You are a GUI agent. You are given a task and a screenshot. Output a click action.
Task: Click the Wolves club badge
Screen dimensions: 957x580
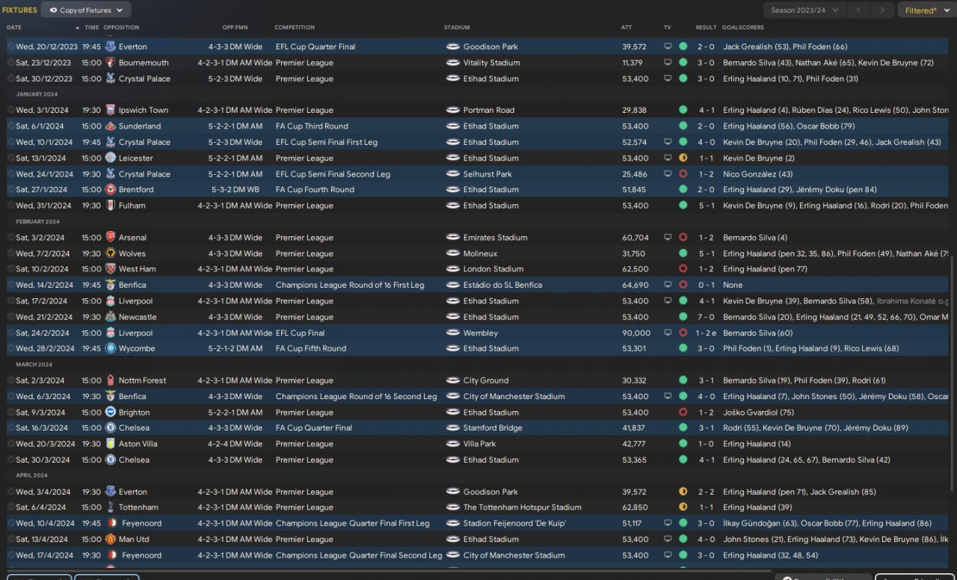click(111, 253)
